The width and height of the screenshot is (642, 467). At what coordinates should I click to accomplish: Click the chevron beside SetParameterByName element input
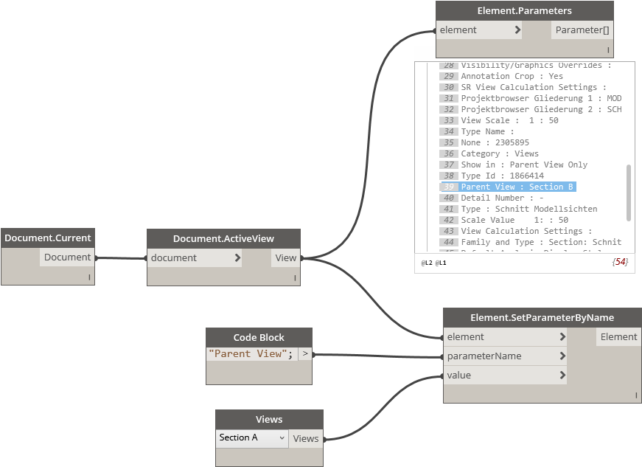[562, 337]
